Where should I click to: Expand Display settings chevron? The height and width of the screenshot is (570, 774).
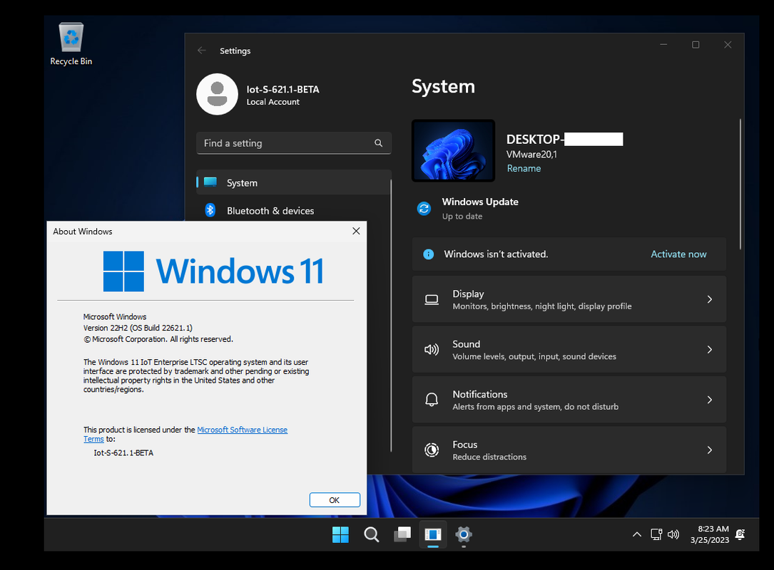709,299
